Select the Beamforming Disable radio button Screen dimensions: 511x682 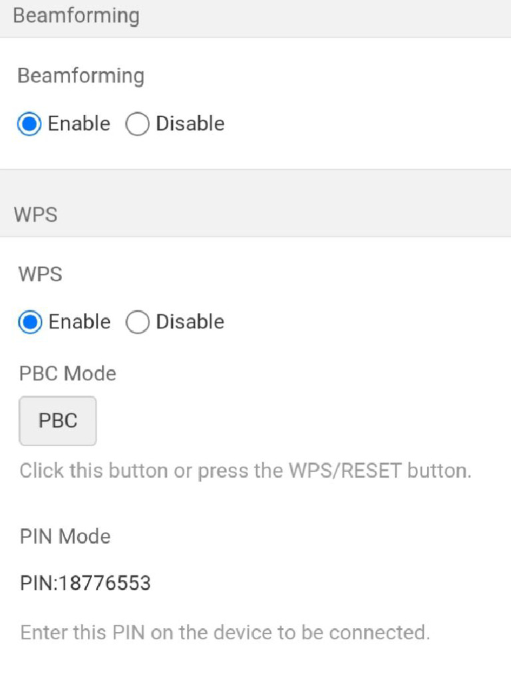point(137,125)
